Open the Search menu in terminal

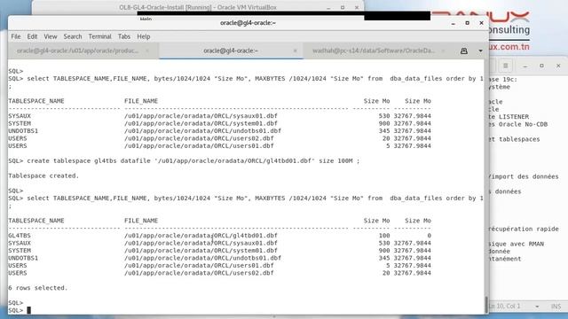73,36
